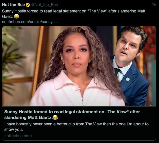The height and width of the screenshot is (143, 159).
Task: Click the laughing emoji after "Gaetz" in tweet text
Action: coord(16,16)
